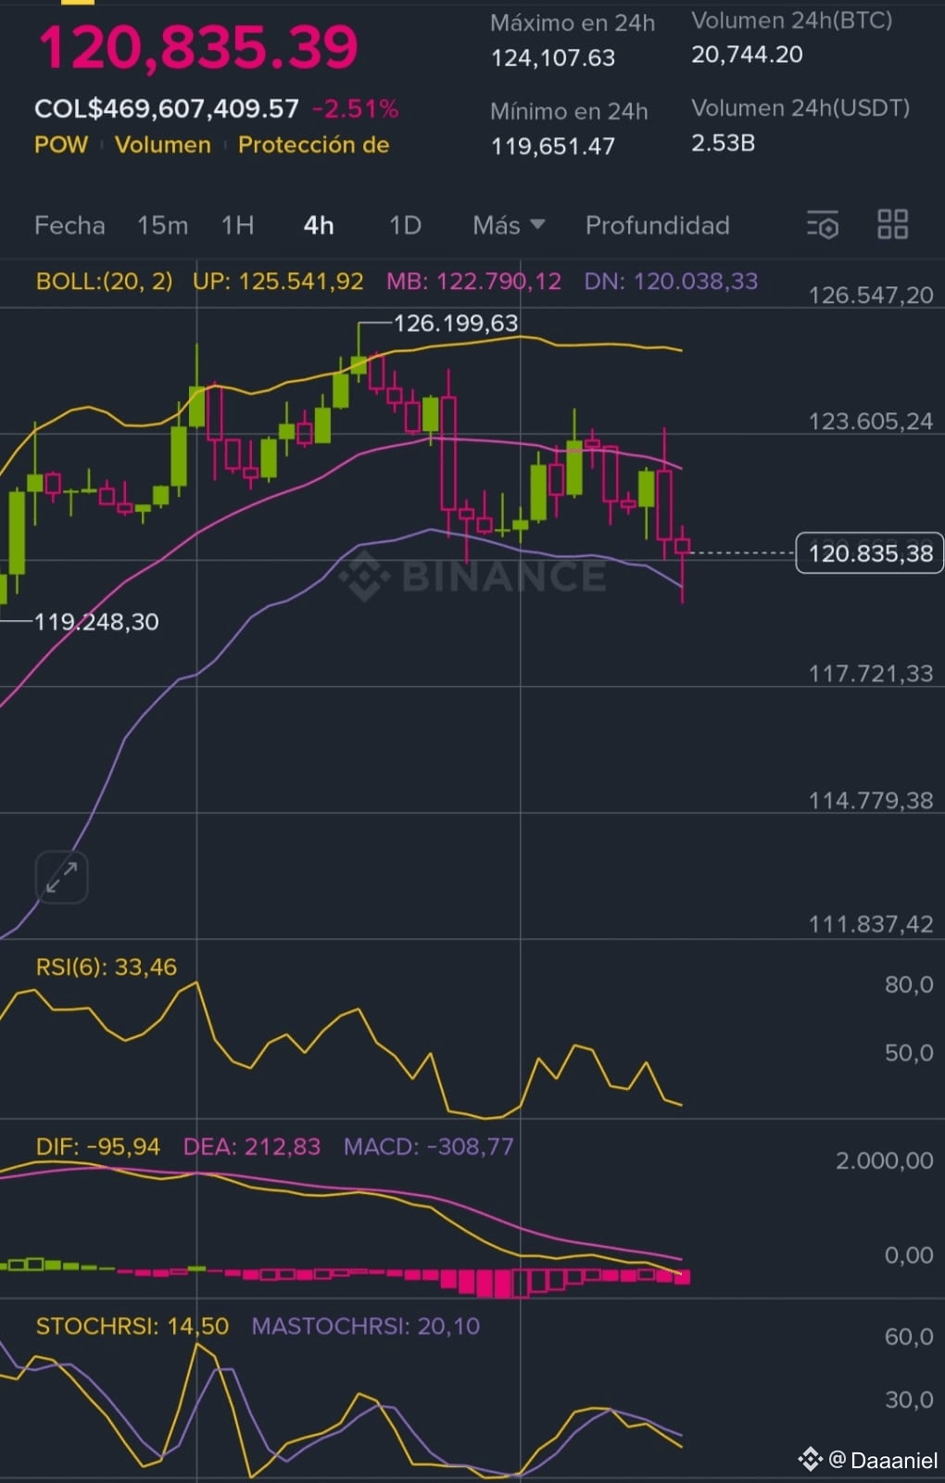This screenshot has width=945, height=1483.
Task: Tap the StochRSI 60,0 axis label
Action: tap(909, 1337)
